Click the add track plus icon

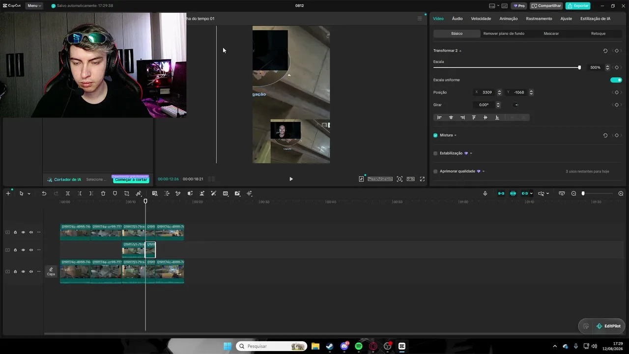coord(8,193)
